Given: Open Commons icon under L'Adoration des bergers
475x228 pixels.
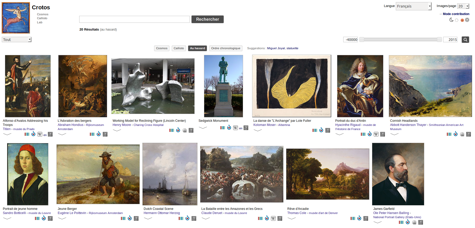Looking at the screenshot, I should pos(99,134).
